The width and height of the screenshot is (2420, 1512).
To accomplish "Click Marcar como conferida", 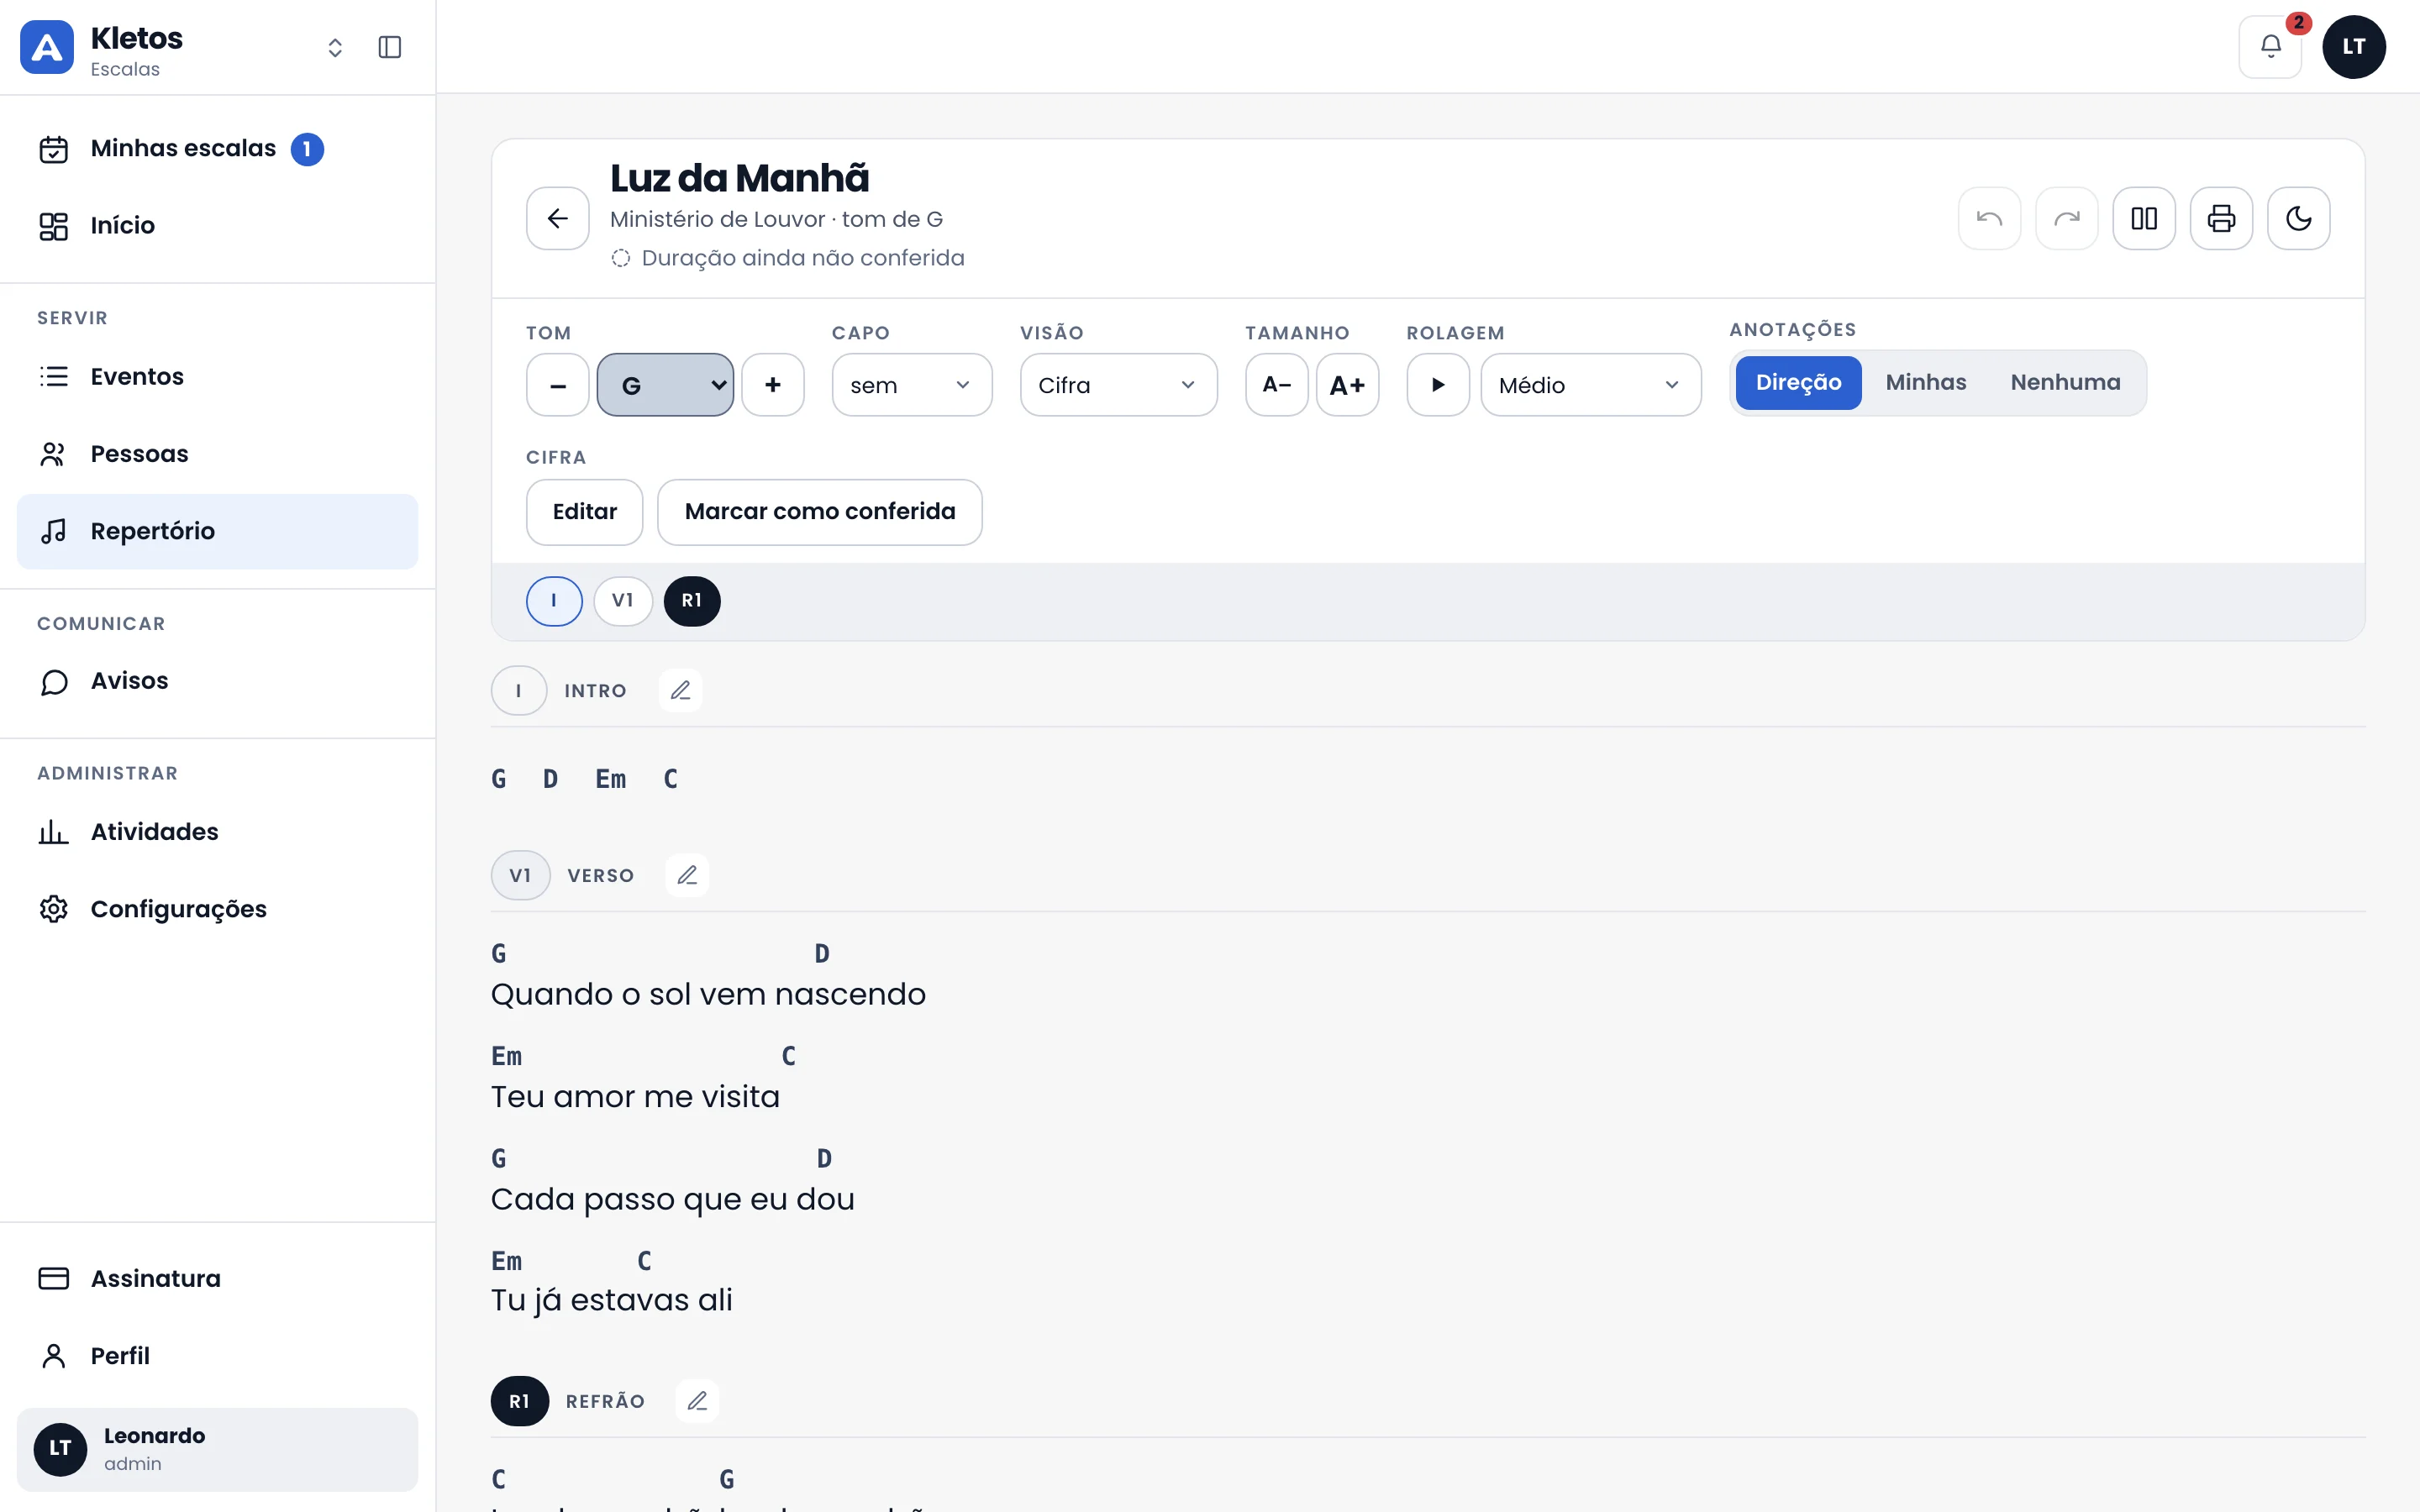I will (820, 512).
